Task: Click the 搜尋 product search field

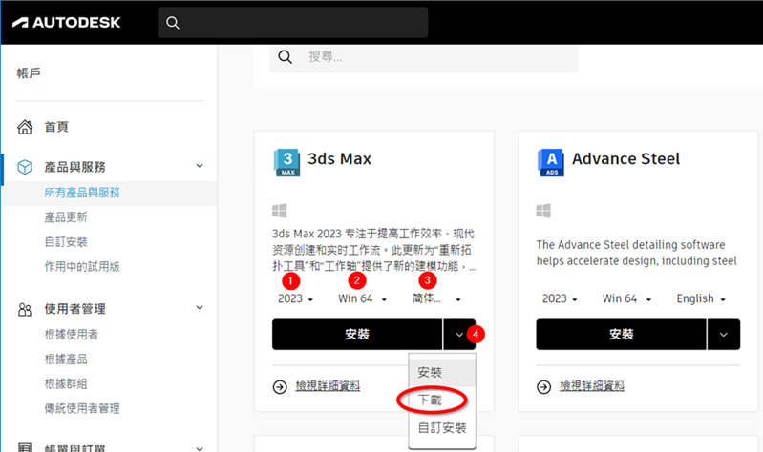Action: tap(423, 57)
